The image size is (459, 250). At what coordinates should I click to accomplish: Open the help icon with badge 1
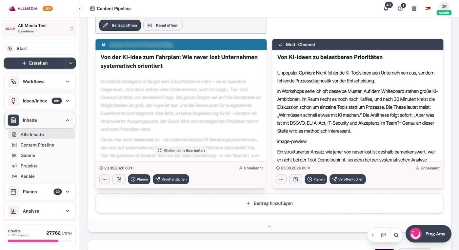point(400,9)
